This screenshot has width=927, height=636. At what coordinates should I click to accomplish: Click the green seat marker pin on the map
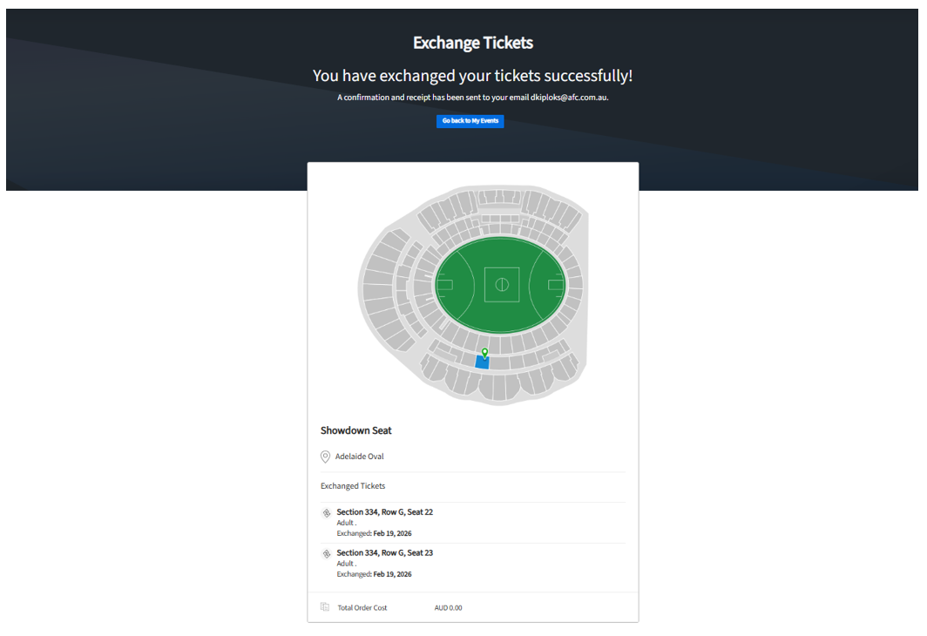pos(484,352)
